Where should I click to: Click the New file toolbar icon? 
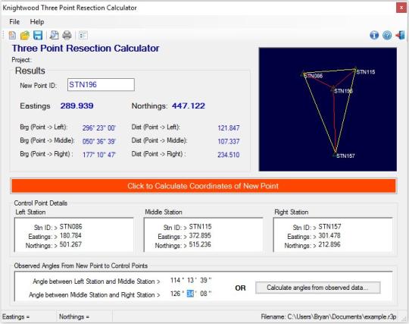[x=12, y=35]
